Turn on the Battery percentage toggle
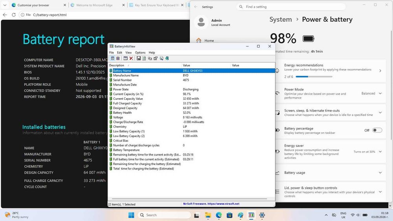The height and width of the screenshot is (221, 393). point(377,130)
